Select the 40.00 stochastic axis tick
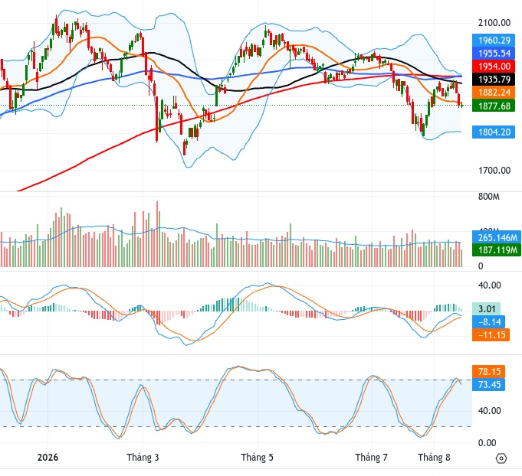The width and height of the screenshot is (522, 476). pyautogui.click(x=489, y=411)
